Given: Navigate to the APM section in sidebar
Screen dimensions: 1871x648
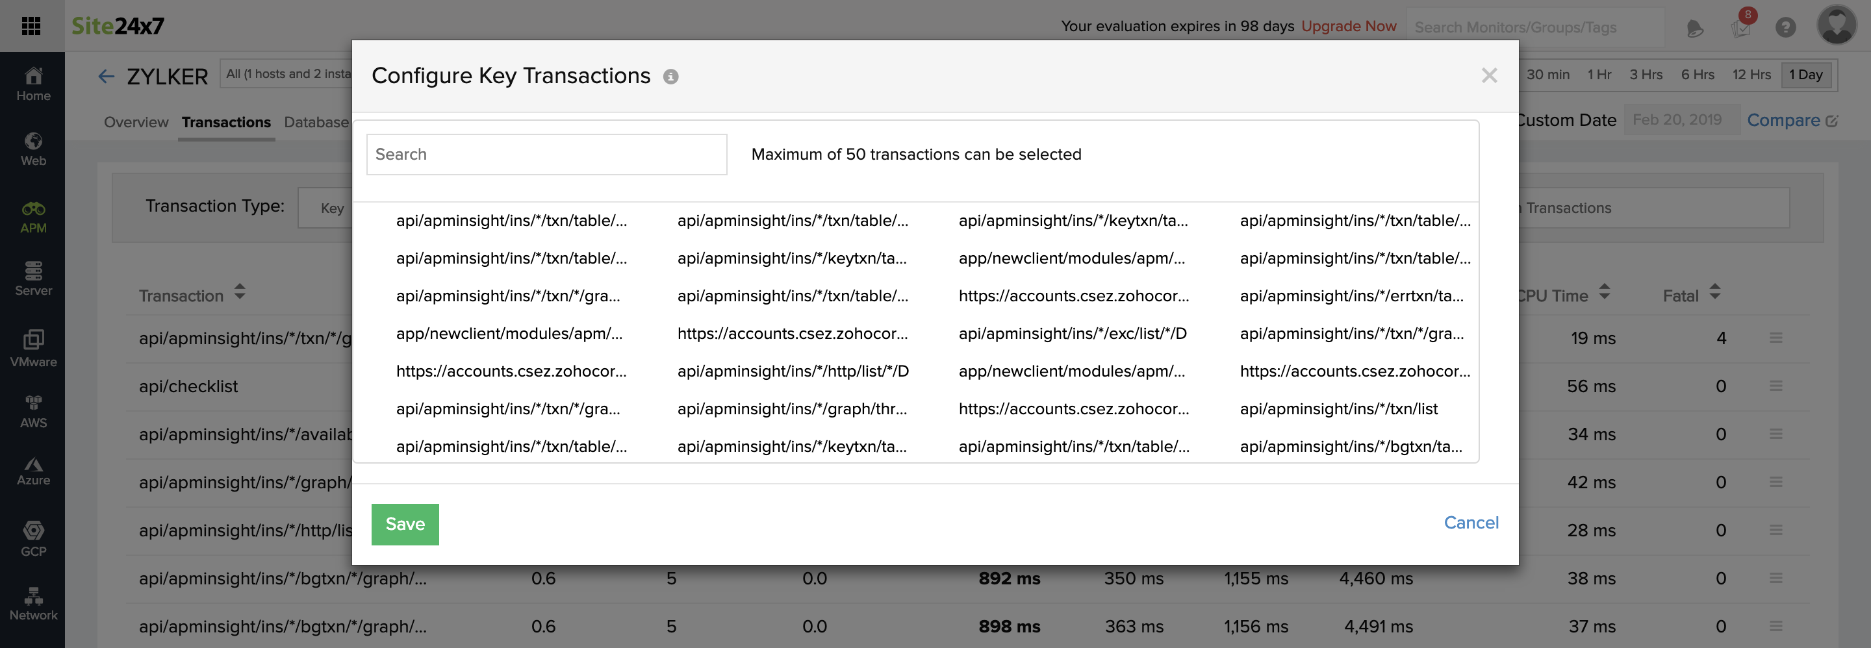Looking at the screenshot, I should [x=33, y=215].
